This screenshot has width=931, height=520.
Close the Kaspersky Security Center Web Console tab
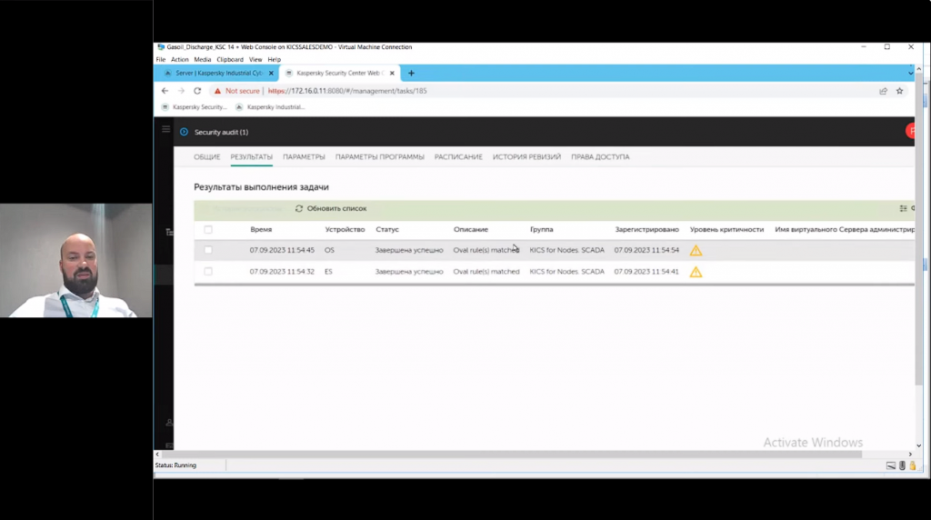392,73
